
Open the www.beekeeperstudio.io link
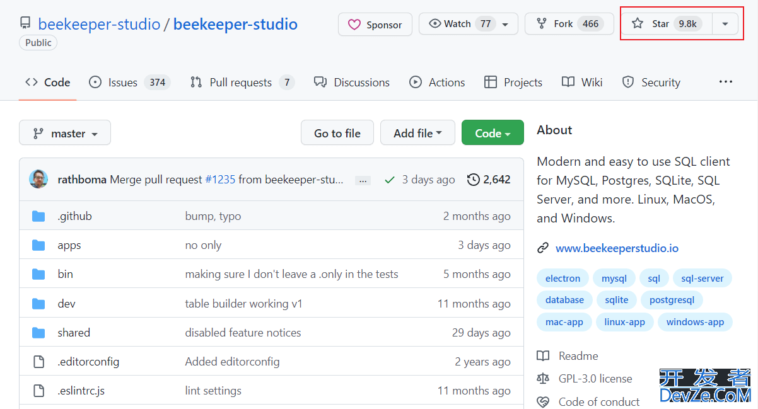(617, 248)
